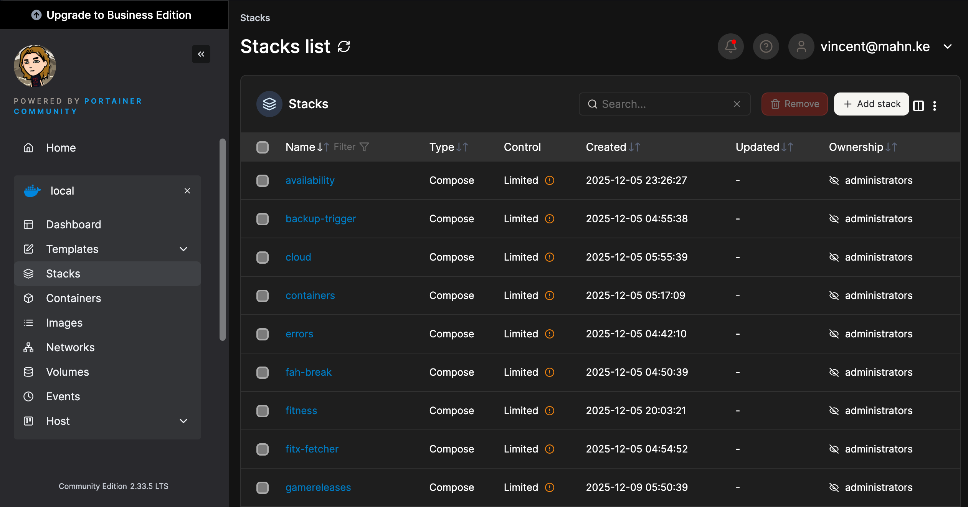Click Limited warning icon for availability stack
The image size is (968, 507).
[x=550, y=180]
